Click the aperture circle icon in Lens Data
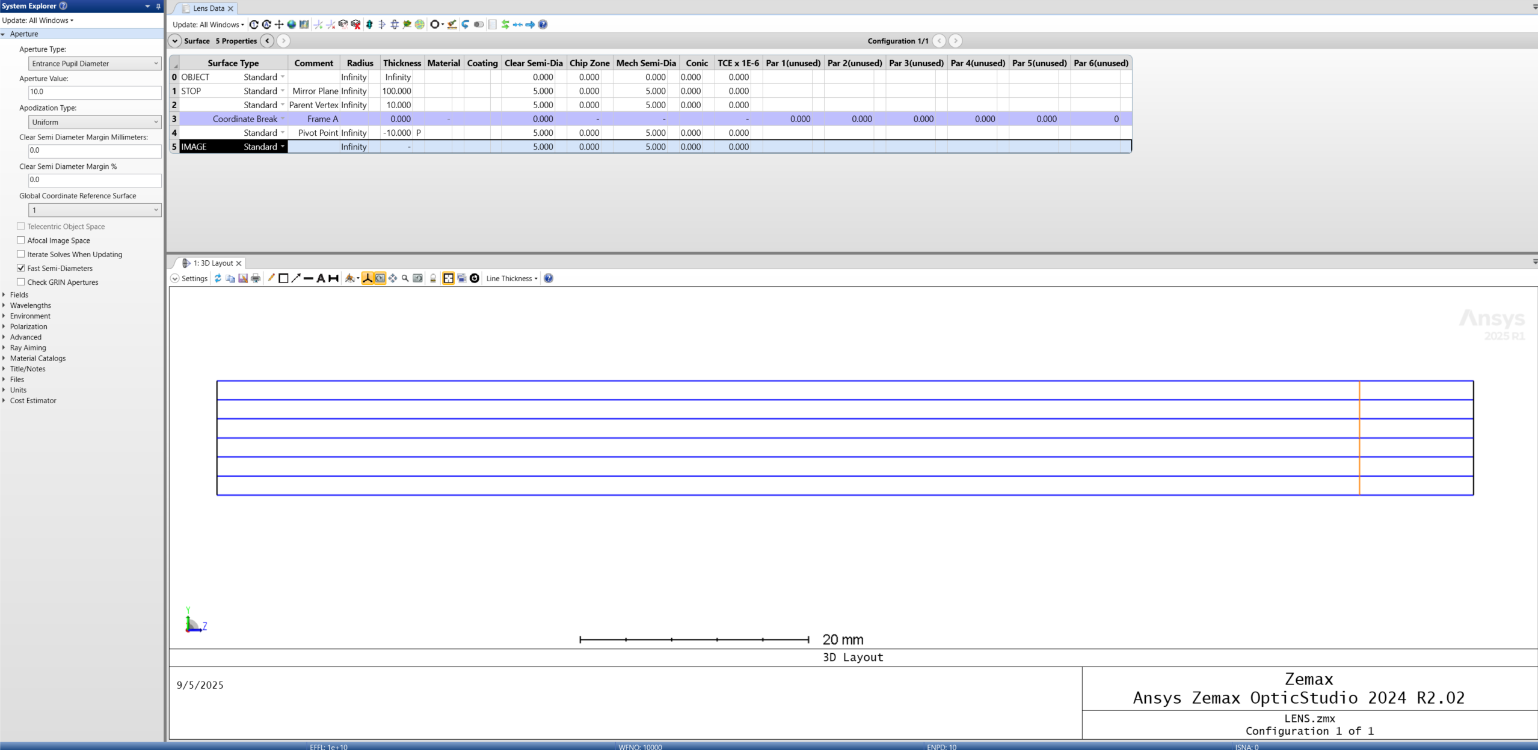The image size is (1538, 750). point(434,25)
